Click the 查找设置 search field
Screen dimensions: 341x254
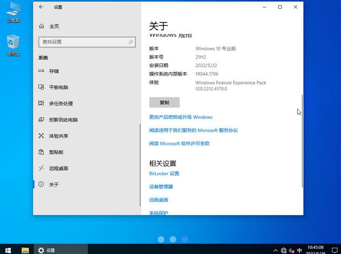(87, 42)
